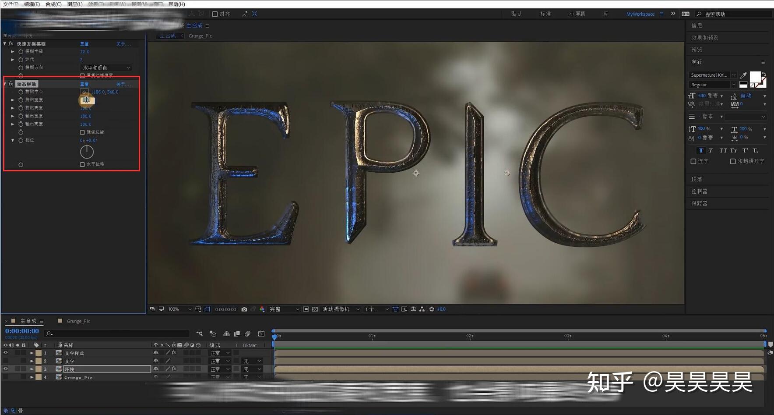Apply all caps text style
774x415 pixels.
point(723,151)
